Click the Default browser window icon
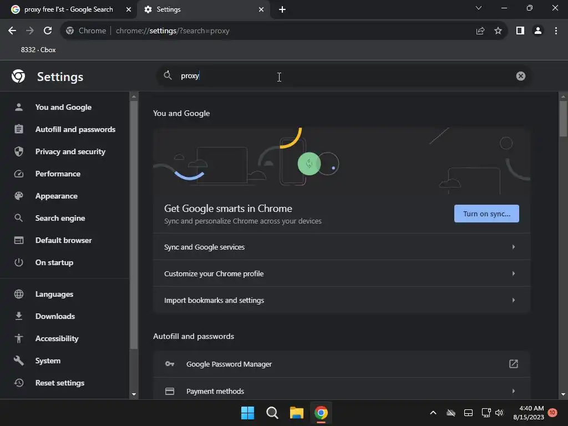The width and height of the screenshot is (568, 426). pos(19,240)
